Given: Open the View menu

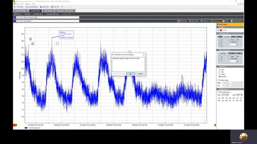Looking at the screenshot, I should tap(22, 4).
